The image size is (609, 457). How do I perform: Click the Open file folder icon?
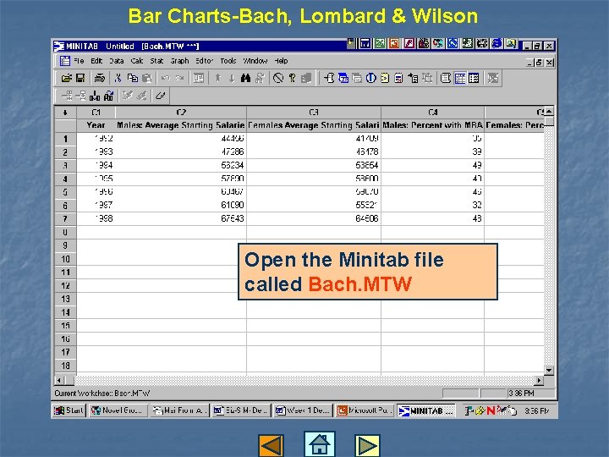pyautogui.click(x=67, y=78)
